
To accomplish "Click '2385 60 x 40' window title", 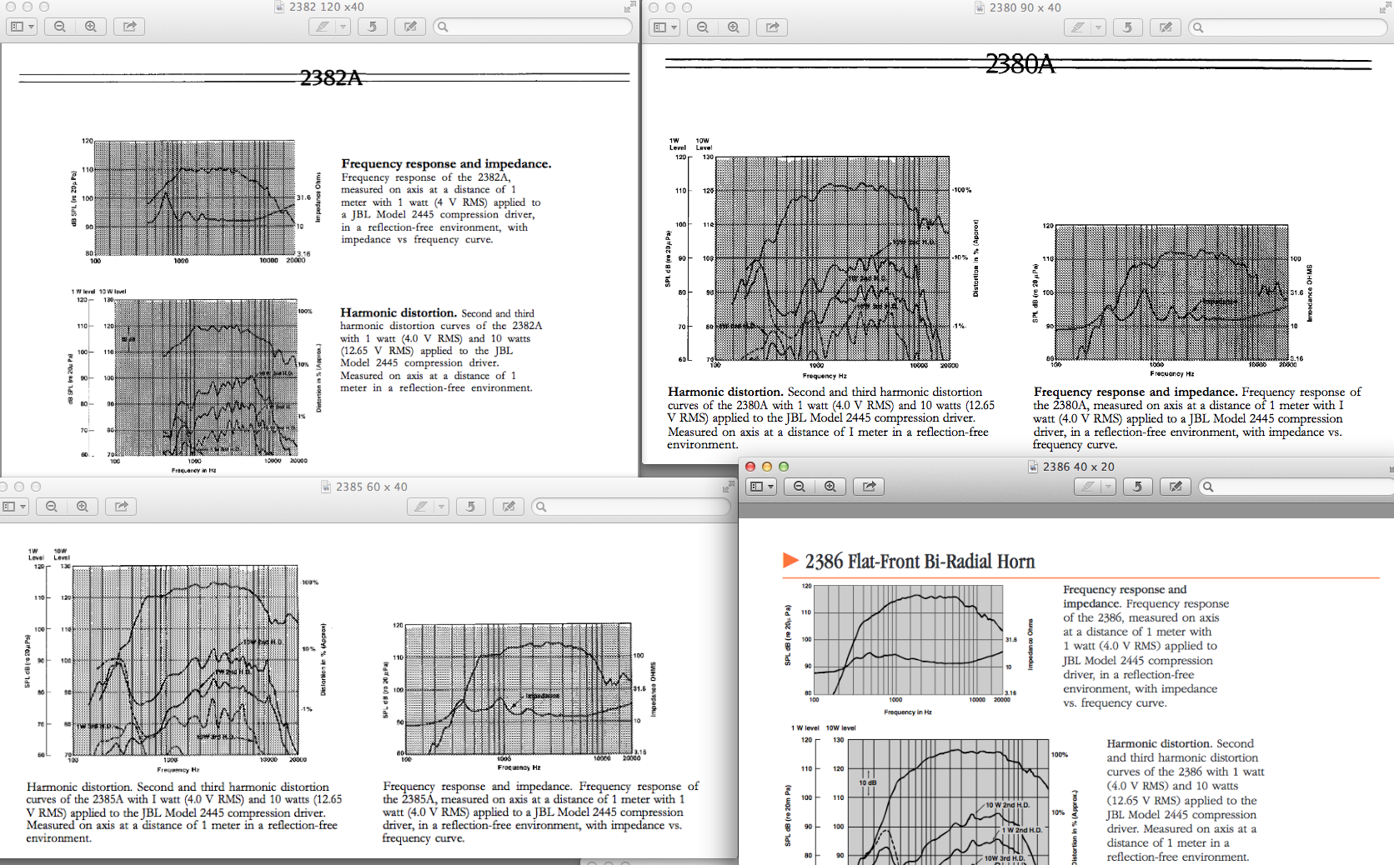I will point(372,487).
